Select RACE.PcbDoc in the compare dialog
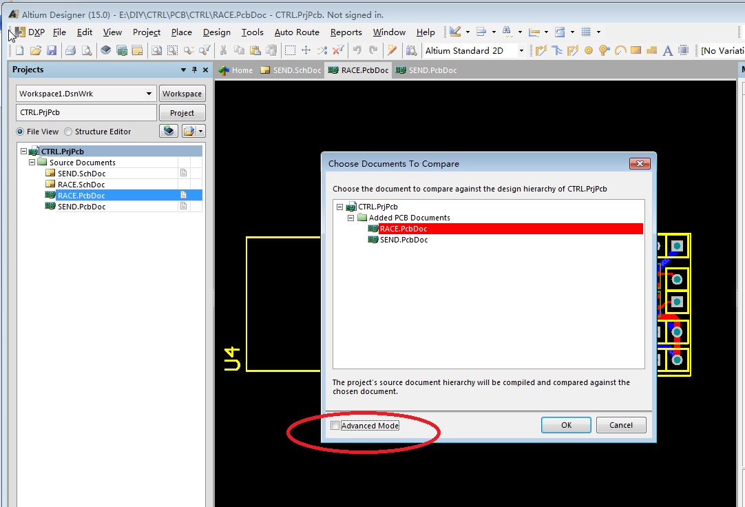 403,229
